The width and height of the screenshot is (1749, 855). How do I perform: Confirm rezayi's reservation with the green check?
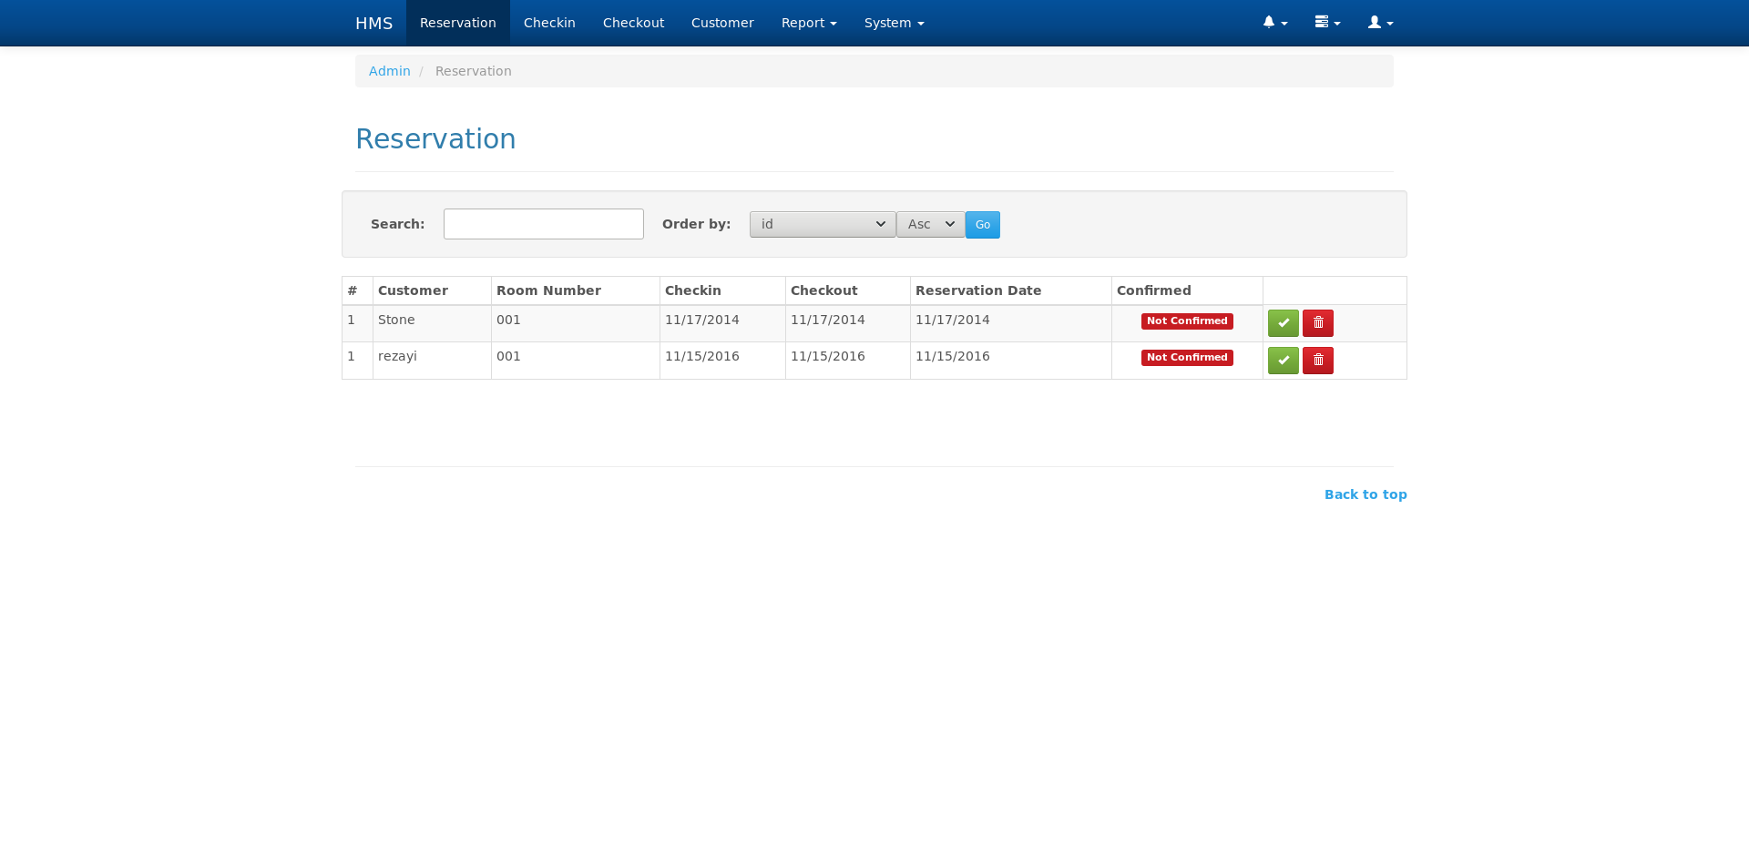pos(1283,360)
